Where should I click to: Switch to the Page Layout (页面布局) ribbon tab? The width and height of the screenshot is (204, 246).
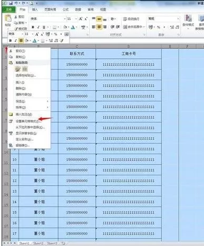pos(50,10)
